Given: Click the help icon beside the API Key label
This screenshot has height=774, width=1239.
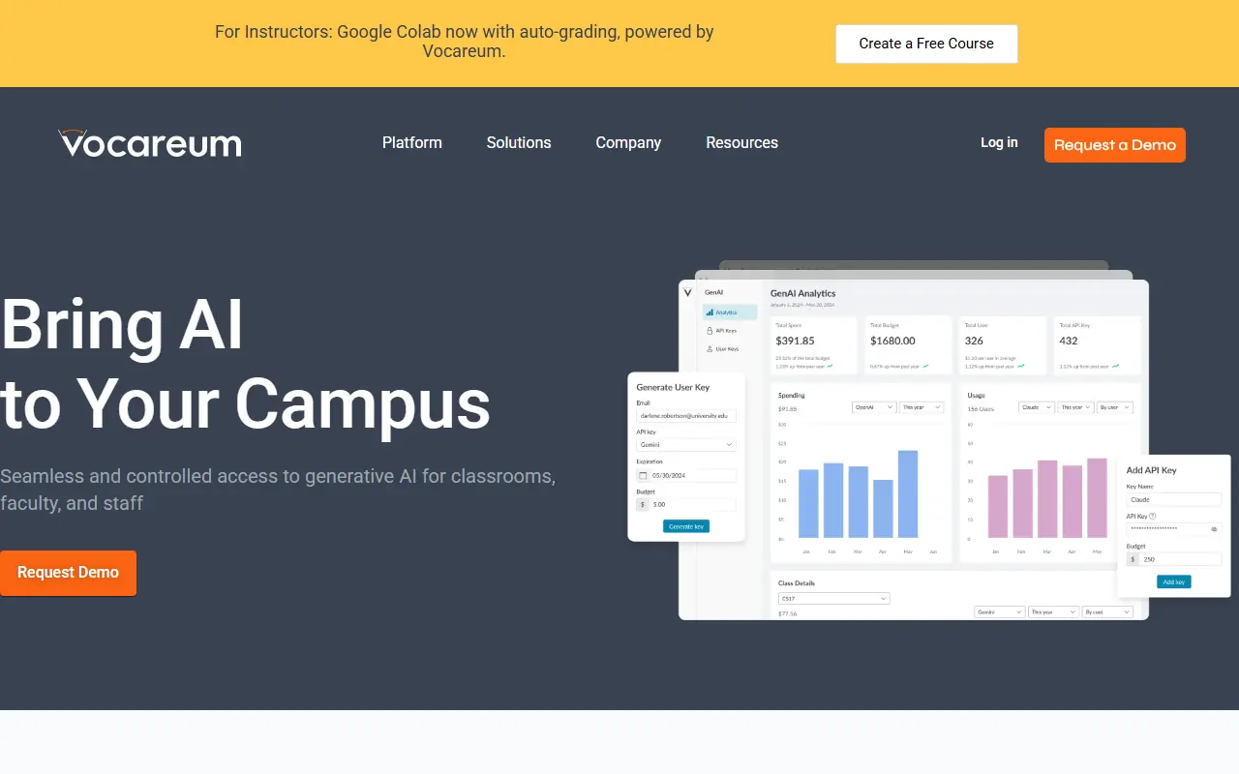Looking at the screenshot, I should click(x=1153, y=517).
